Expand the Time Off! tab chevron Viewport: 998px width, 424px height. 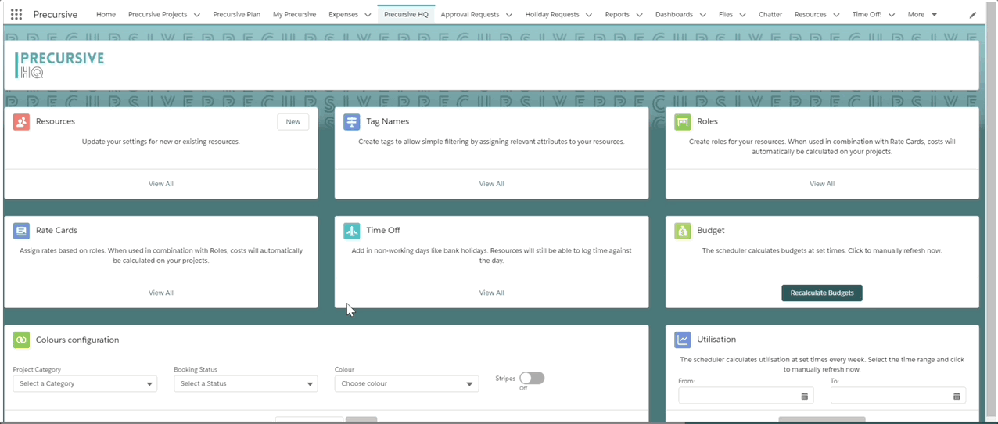pos(891,15)
